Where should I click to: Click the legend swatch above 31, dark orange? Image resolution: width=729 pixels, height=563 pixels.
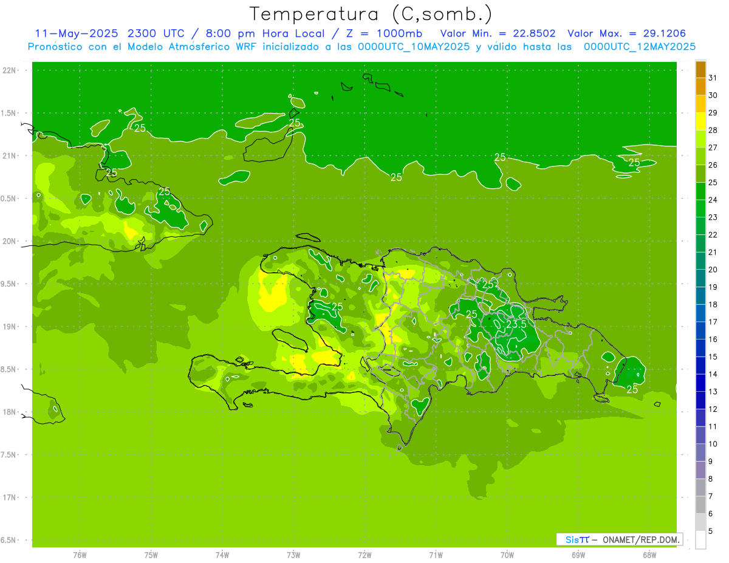coord(700,69)
